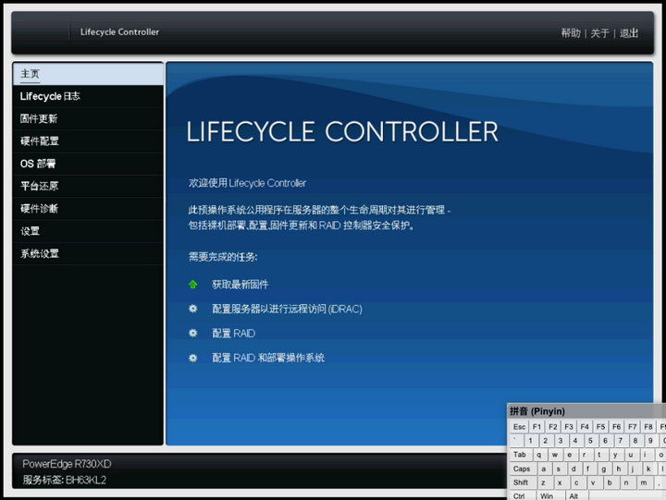The height and width of the screenshot is (500, 666).
Task: Open 配置 RAID 和部署操作系统 link
Action: (x=268, y=358)
